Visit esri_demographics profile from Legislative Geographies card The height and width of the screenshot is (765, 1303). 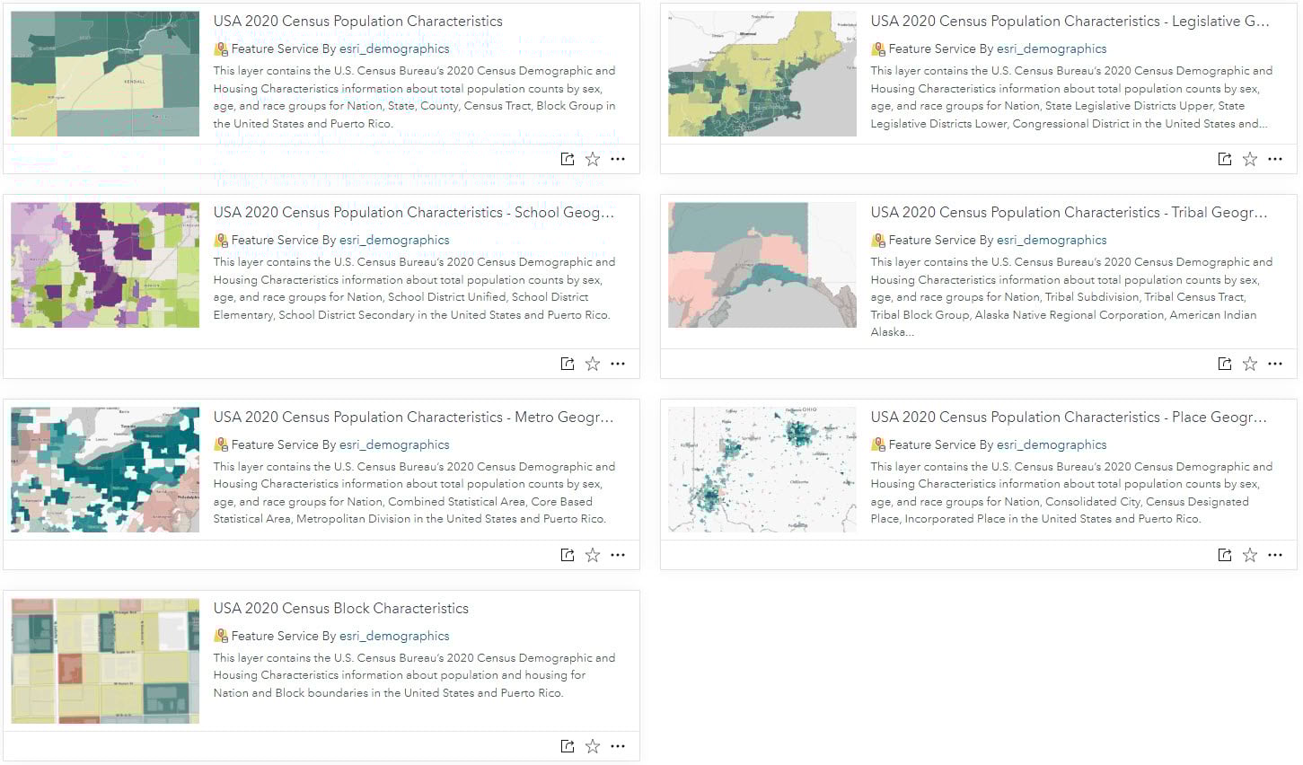(x=1052, y=48)
